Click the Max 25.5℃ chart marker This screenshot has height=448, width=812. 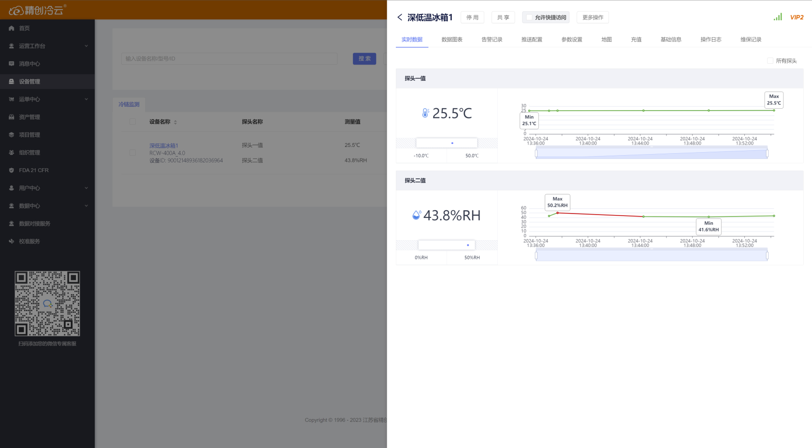tap(774, 100)
